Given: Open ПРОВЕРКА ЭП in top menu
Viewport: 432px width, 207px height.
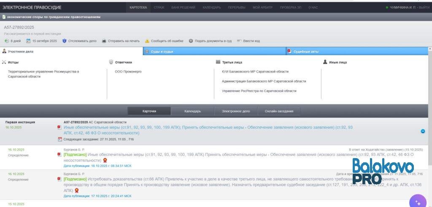Looking at the screenshot, I should tap(290, 8).
